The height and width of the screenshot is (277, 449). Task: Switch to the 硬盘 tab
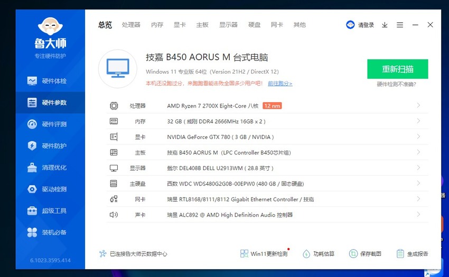tap(255, 25)
